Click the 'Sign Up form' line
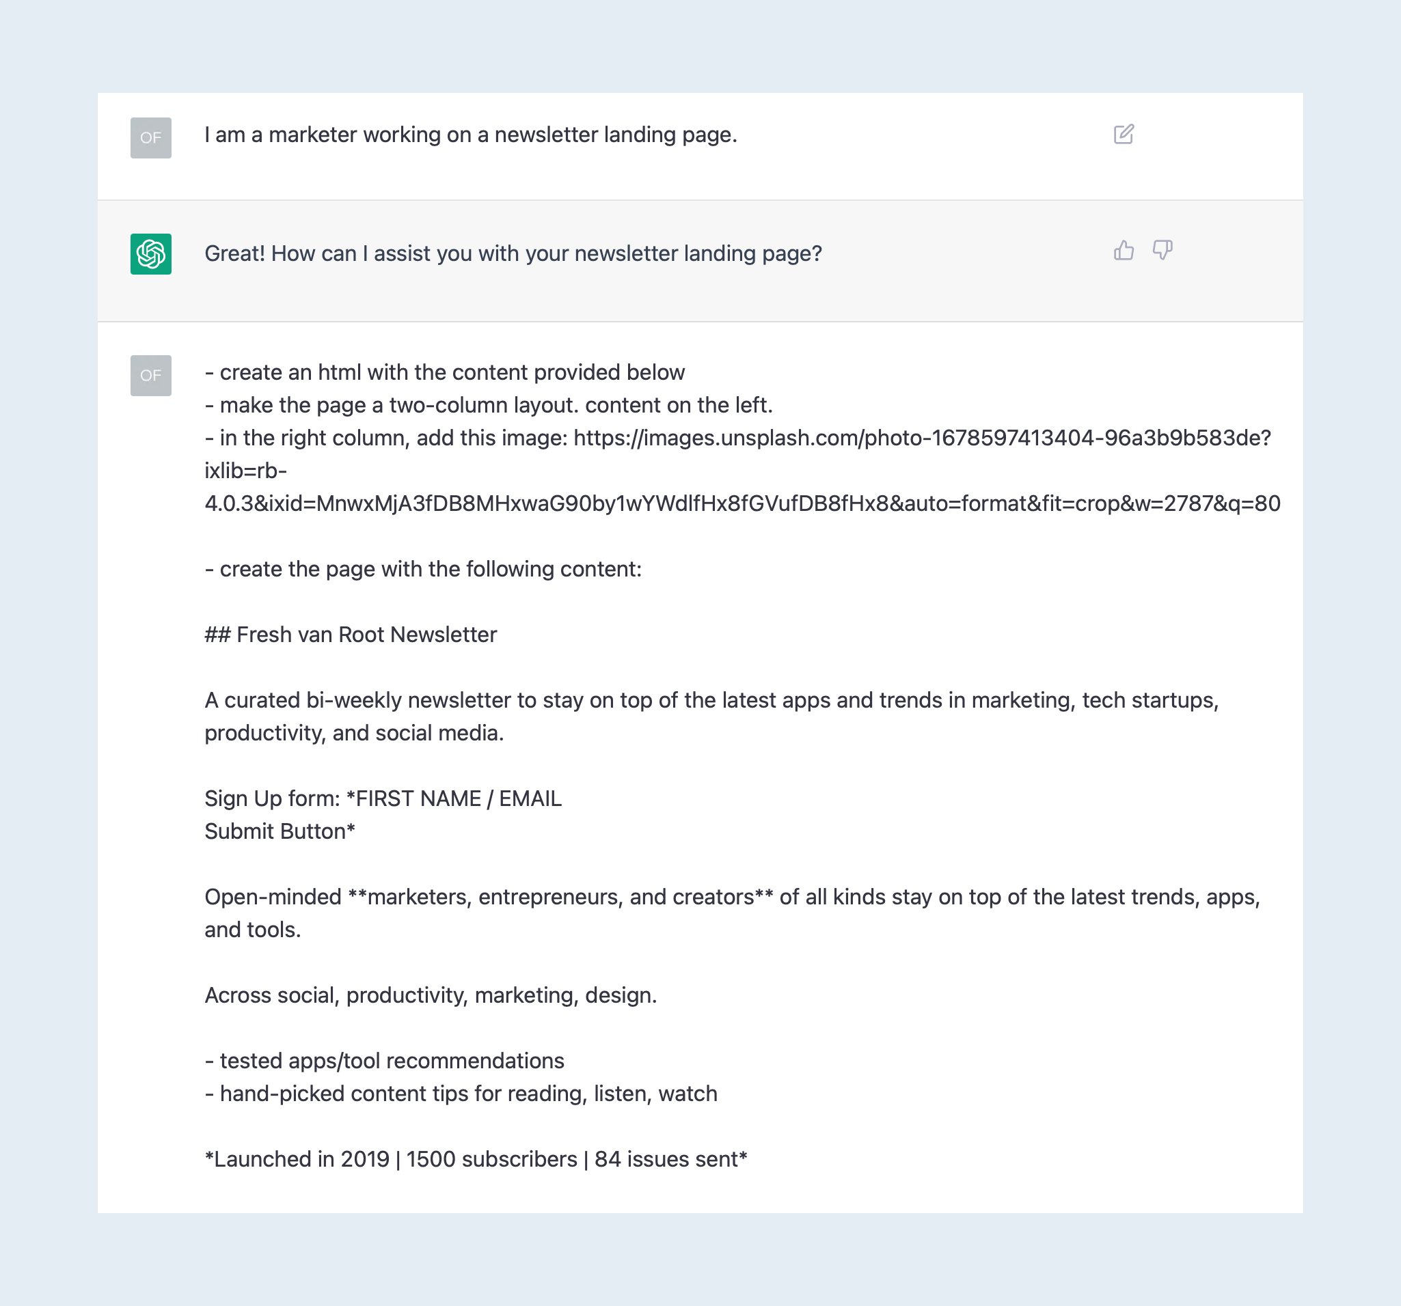1401x1306 pixels. pos(383,798)
